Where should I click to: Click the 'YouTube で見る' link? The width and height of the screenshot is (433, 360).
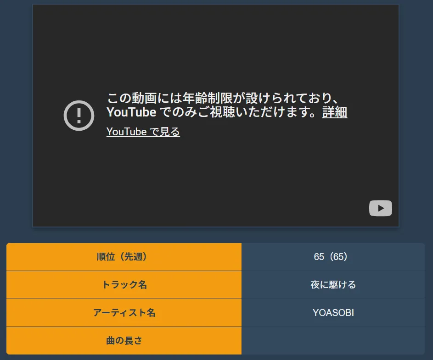tap(143, 132)
